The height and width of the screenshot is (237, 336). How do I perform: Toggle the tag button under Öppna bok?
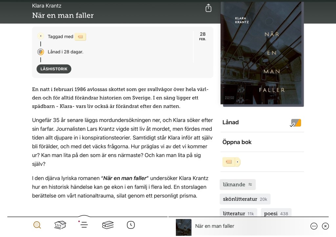[231, 162]
